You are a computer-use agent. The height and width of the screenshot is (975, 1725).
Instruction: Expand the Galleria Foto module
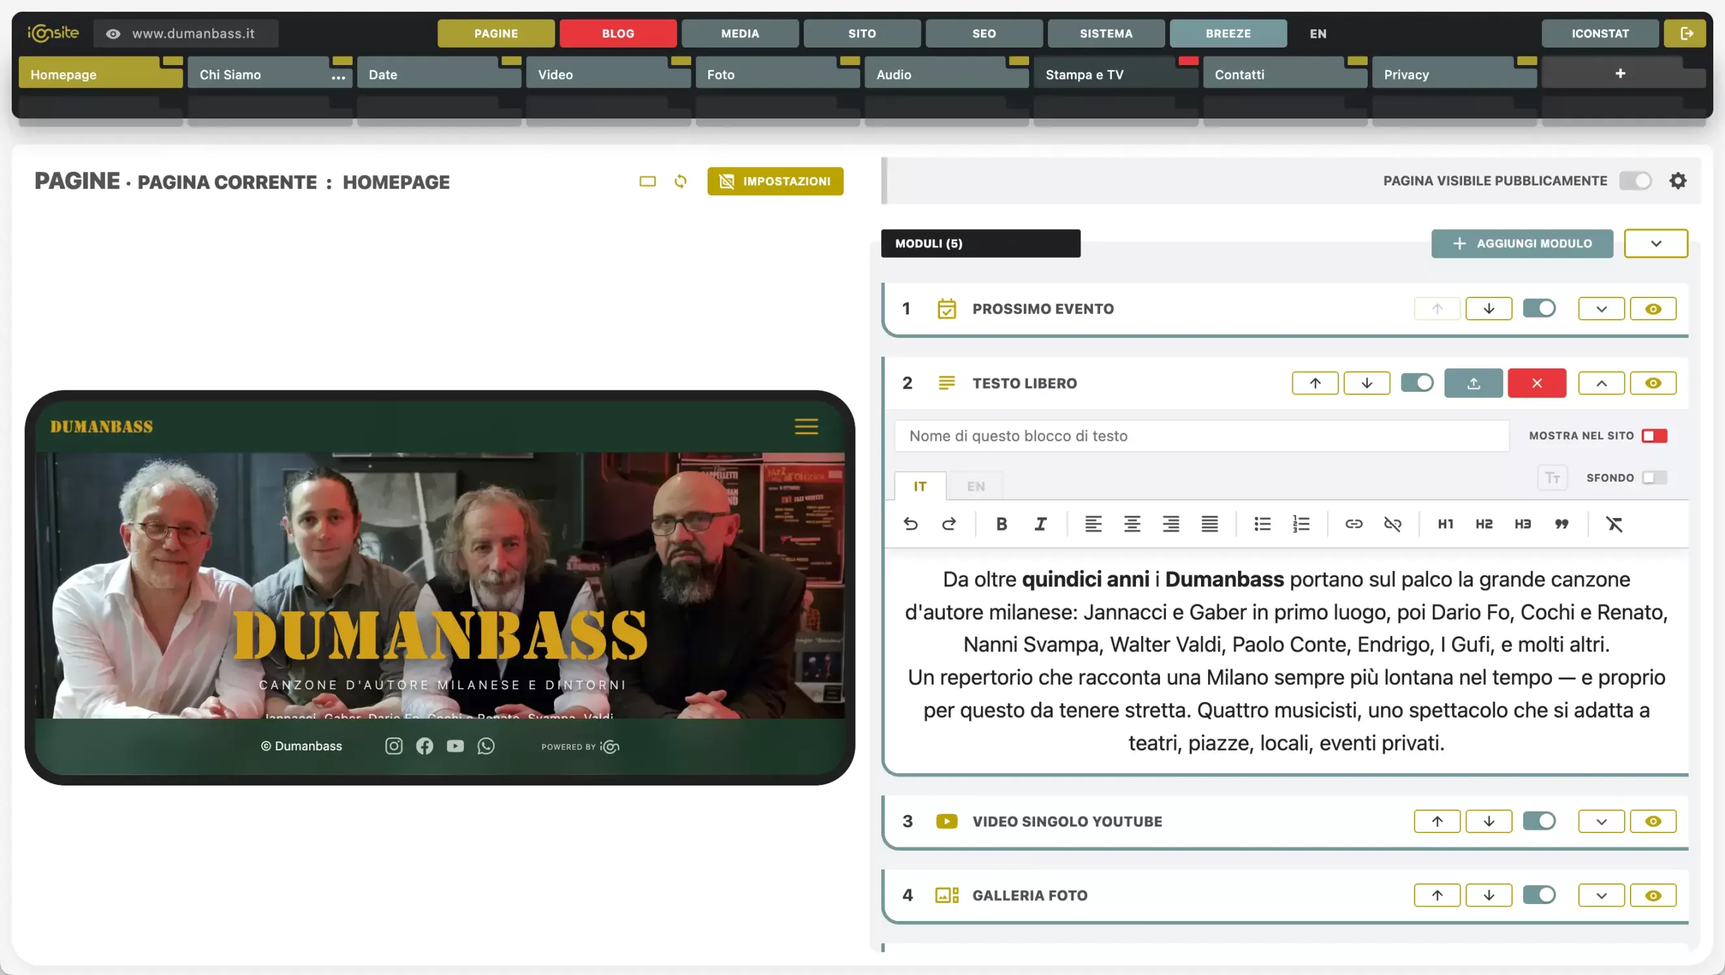click(x=1601, y=896)
